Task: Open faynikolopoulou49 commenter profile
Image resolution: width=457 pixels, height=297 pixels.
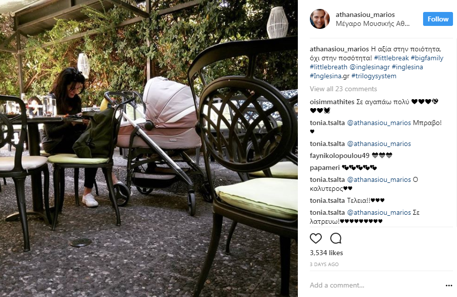Action: pos(340,156)
